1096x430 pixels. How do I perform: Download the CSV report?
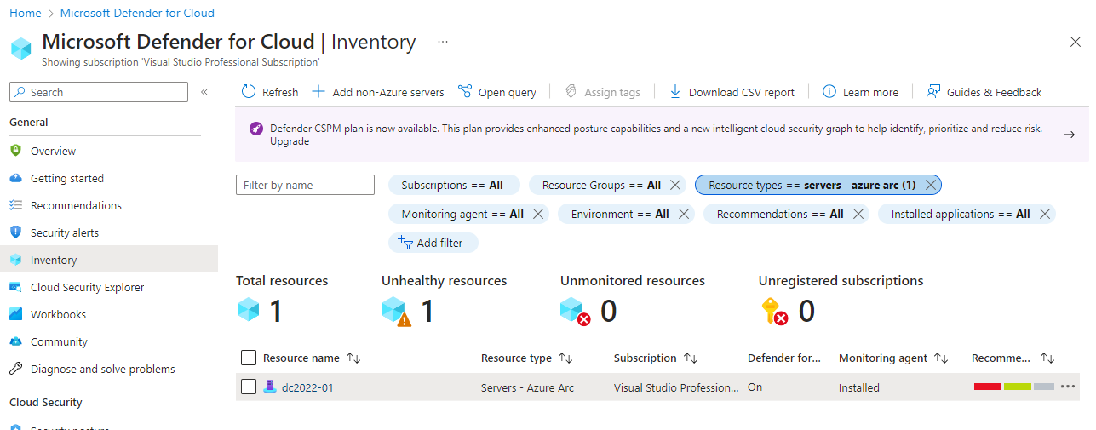point(732,92)
